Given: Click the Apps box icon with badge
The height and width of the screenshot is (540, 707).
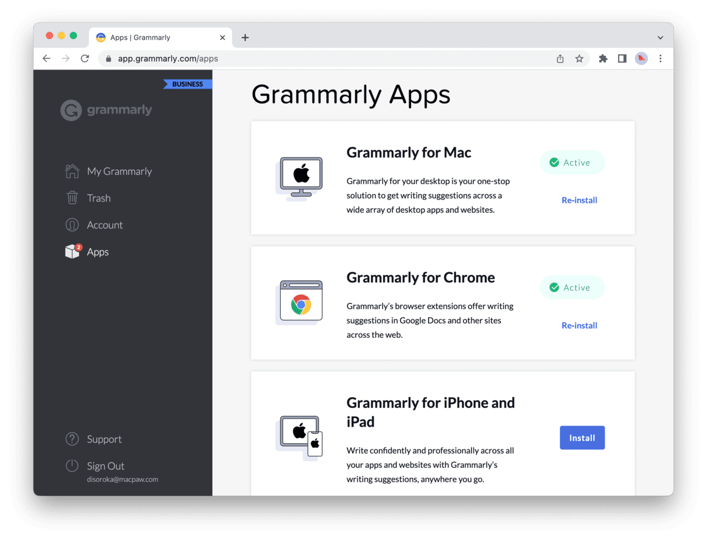Looking at the screenshot, I should pos(73,251).
